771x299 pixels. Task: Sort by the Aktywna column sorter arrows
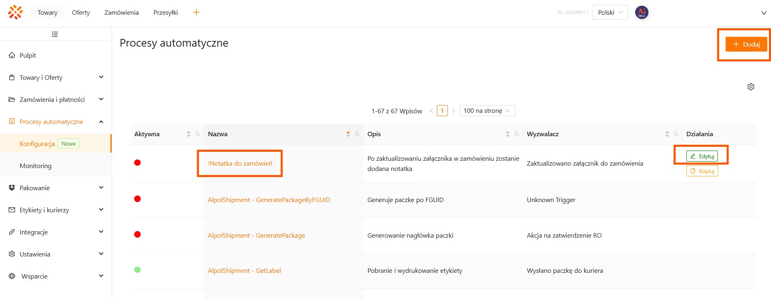point(189,134)
